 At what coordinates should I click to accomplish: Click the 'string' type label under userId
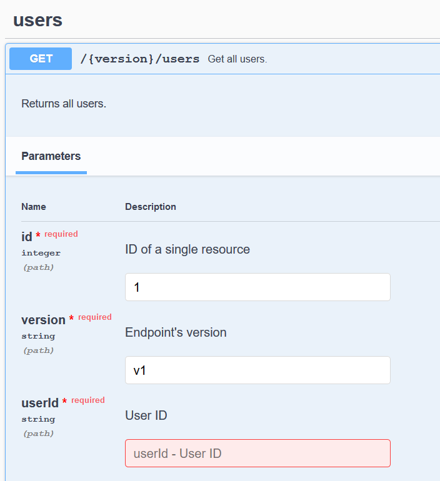pyautogui.click(x=38, y=419)
